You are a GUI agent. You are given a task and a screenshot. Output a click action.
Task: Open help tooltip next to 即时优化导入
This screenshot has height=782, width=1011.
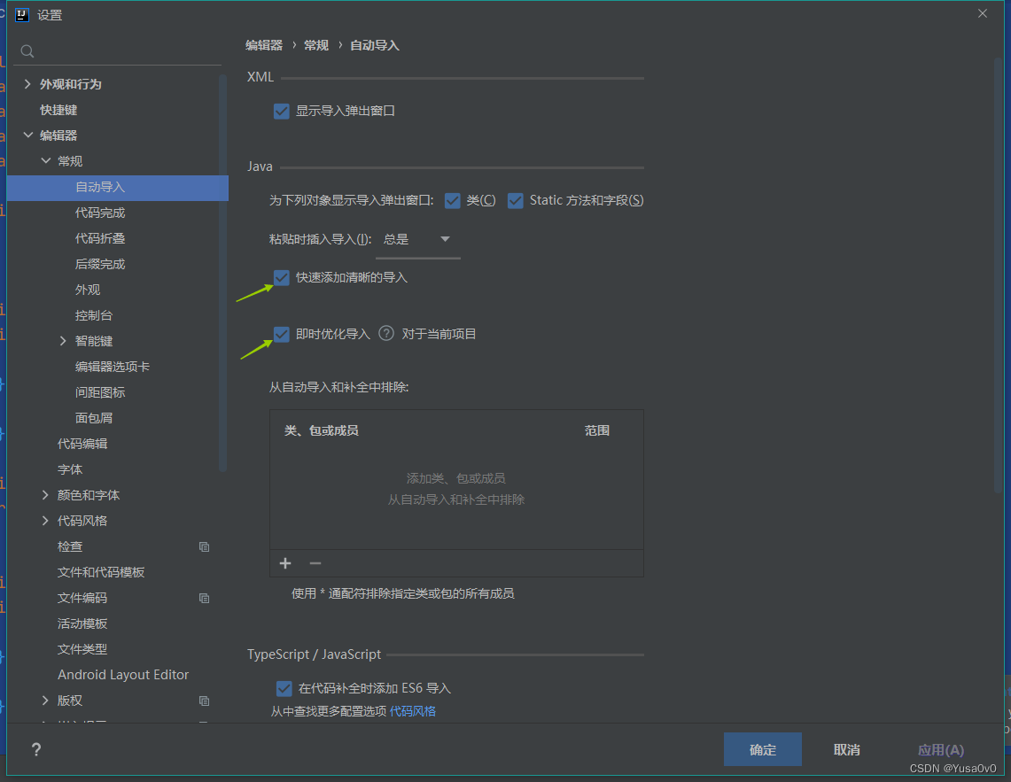(x=385, y=334)
